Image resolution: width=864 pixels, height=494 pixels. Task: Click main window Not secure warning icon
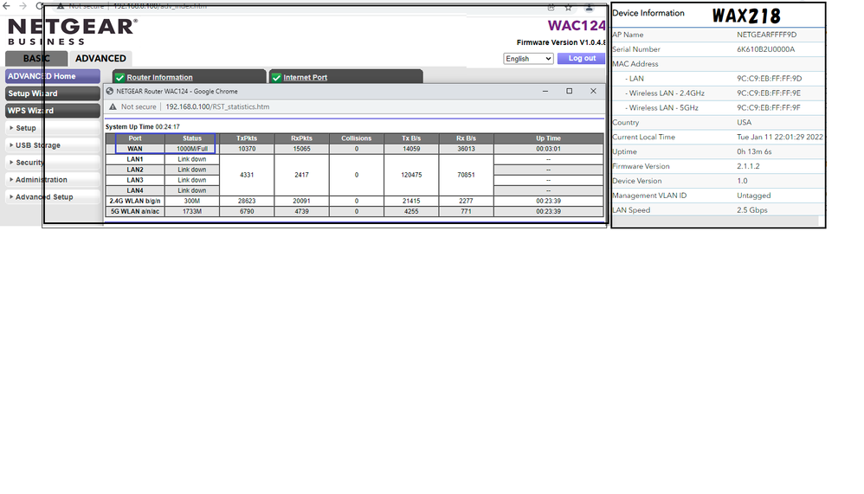[61, 7]
